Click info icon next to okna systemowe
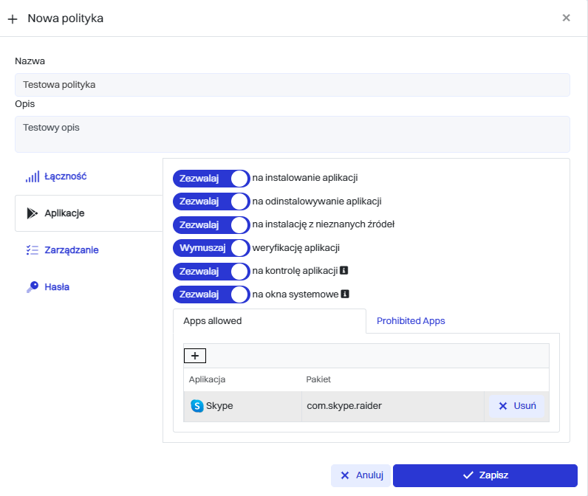588x496 pixels. [344, 294]
